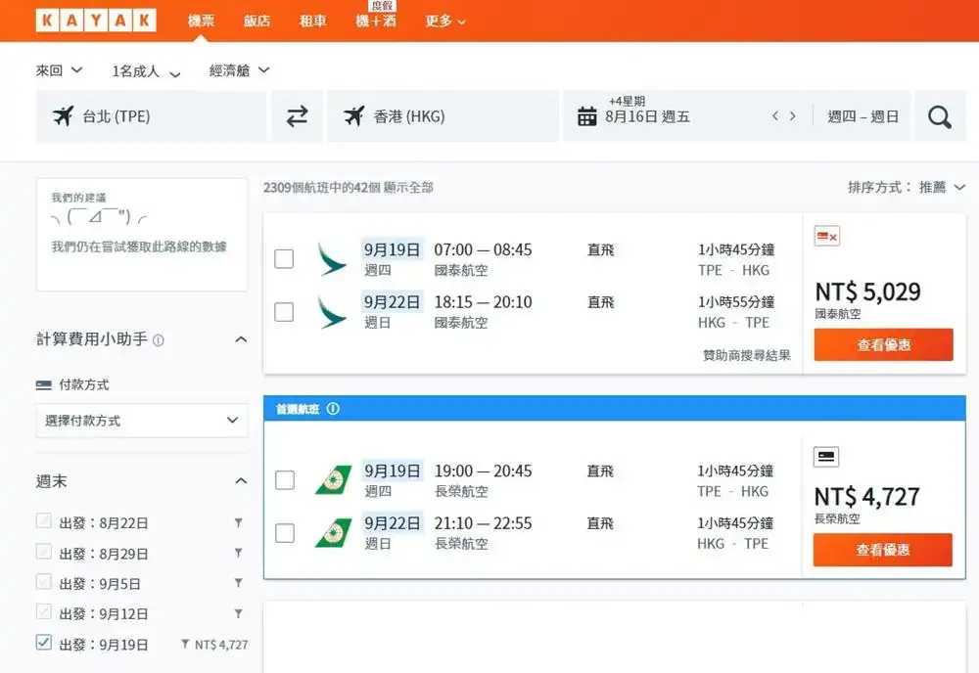Select the Cathay 07:00 — 08:45 flight checkbox

[x=284, y=259]
